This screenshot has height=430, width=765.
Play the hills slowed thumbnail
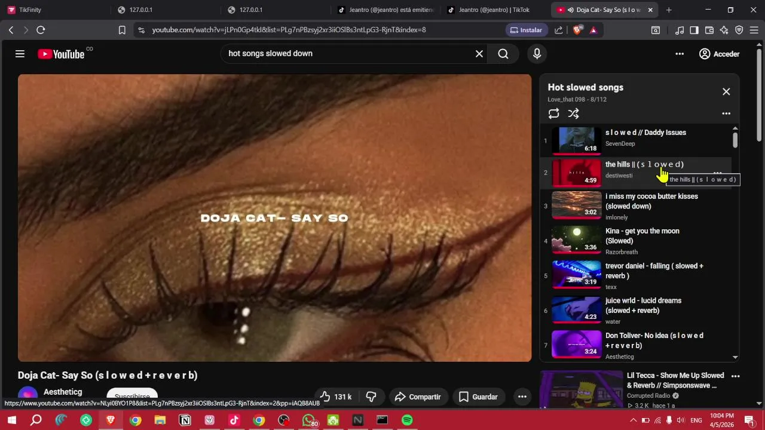pyautogui.click(x=576, y=173)
